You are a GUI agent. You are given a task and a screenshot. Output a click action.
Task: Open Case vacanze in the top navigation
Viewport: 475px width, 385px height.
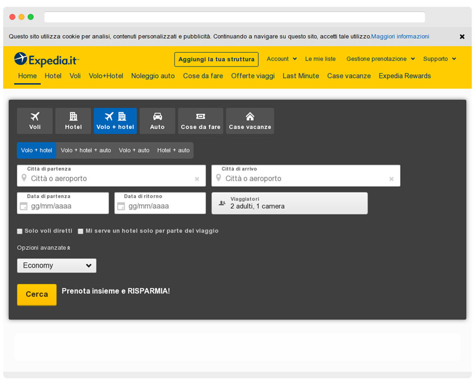click(349, 76)
